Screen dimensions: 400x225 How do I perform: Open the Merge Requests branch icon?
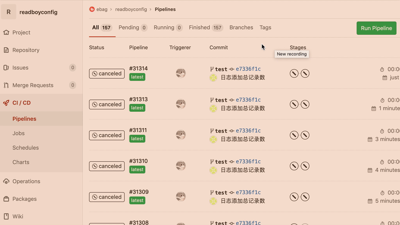6,85
